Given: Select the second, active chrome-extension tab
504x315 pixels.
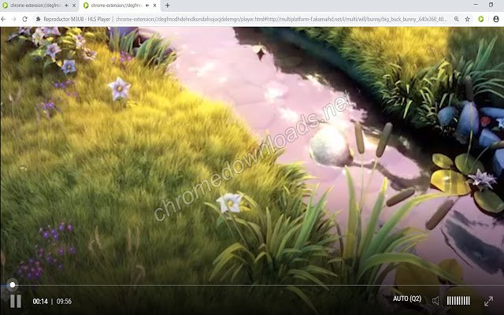Looking at the screenshot, I should 120,6.
